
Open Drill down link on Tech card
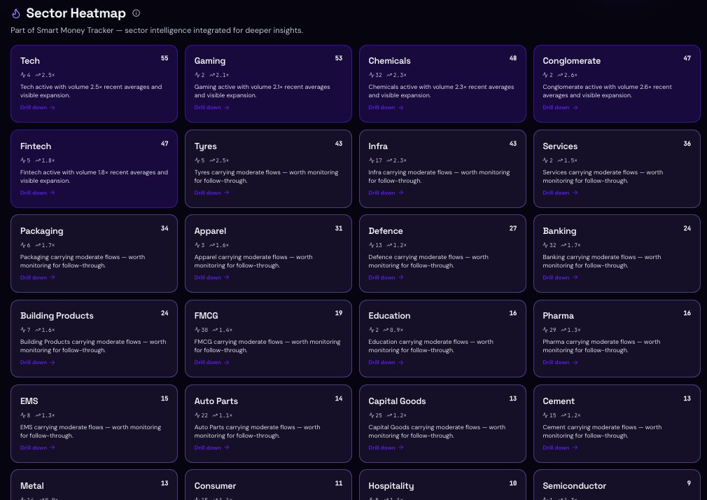(x=37, y=107)
